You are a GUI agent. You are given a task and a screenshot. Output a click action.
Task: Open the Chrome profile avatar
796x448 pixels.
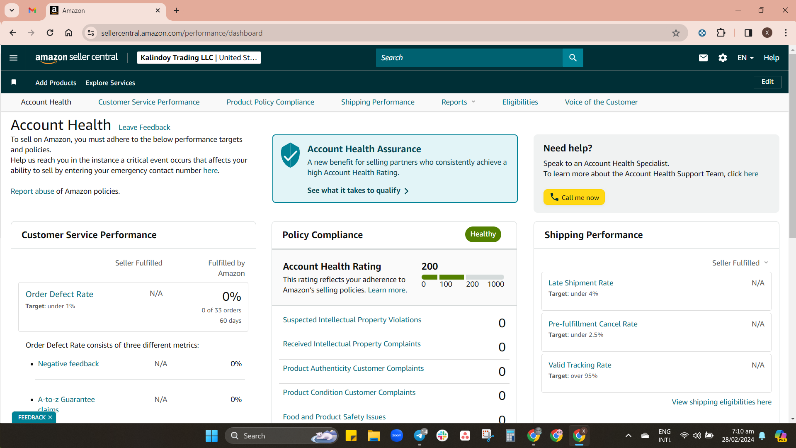pos(767,33)
